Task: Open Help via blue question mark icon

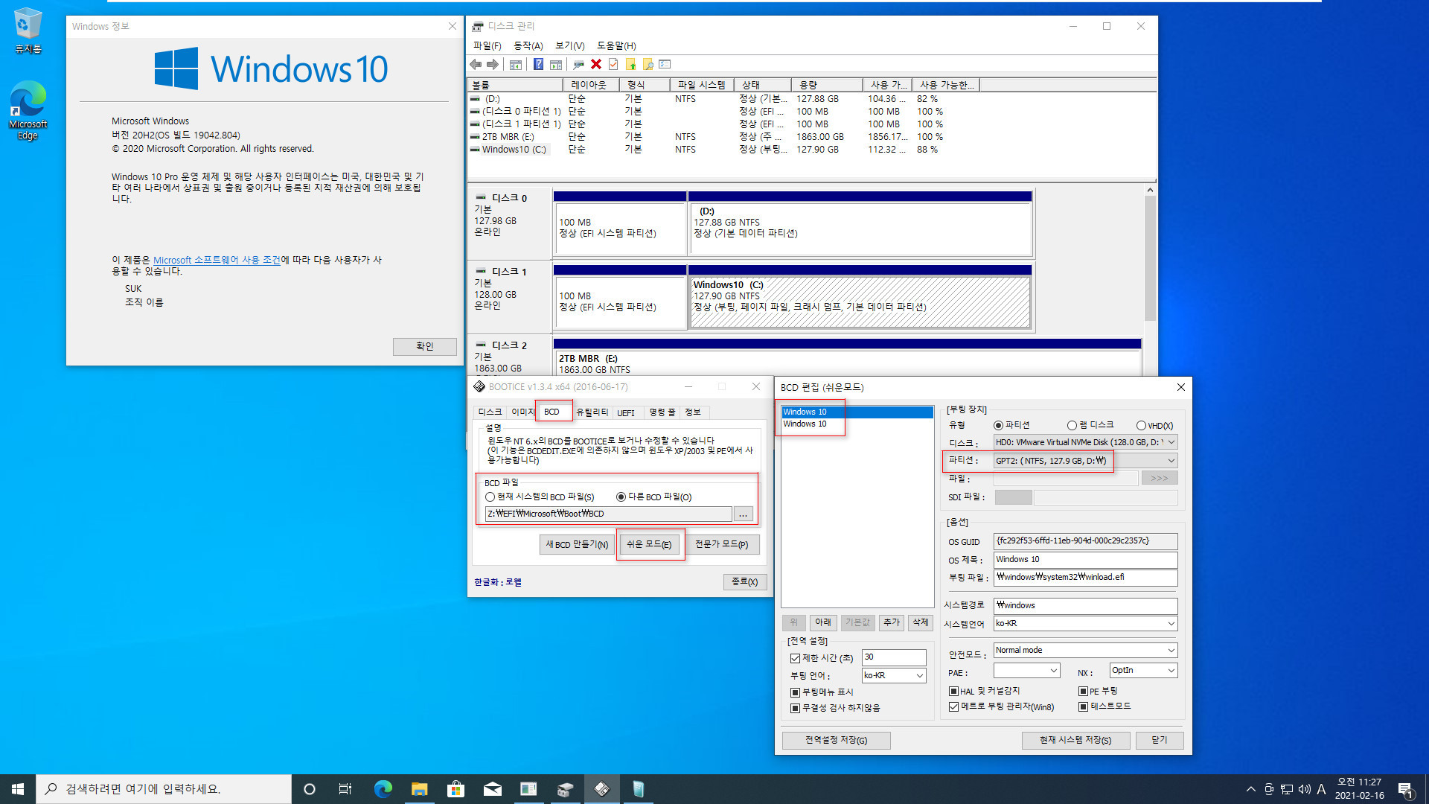Action: click(x=538, y=65)
